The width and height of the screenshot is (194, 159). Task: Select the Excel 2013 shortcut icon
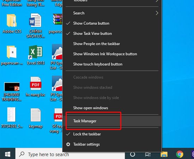(x=36, y=52)
